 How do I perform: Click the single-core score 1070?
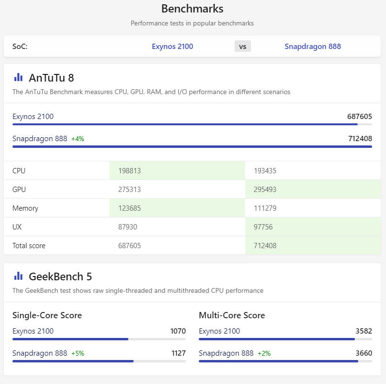pyautogui.click(x=178, y=331)
